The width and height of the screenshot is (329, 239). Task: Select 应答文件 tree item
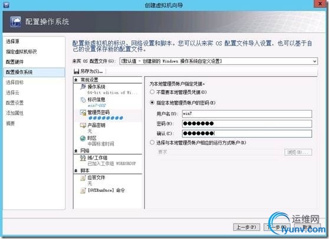pos(108,181)
